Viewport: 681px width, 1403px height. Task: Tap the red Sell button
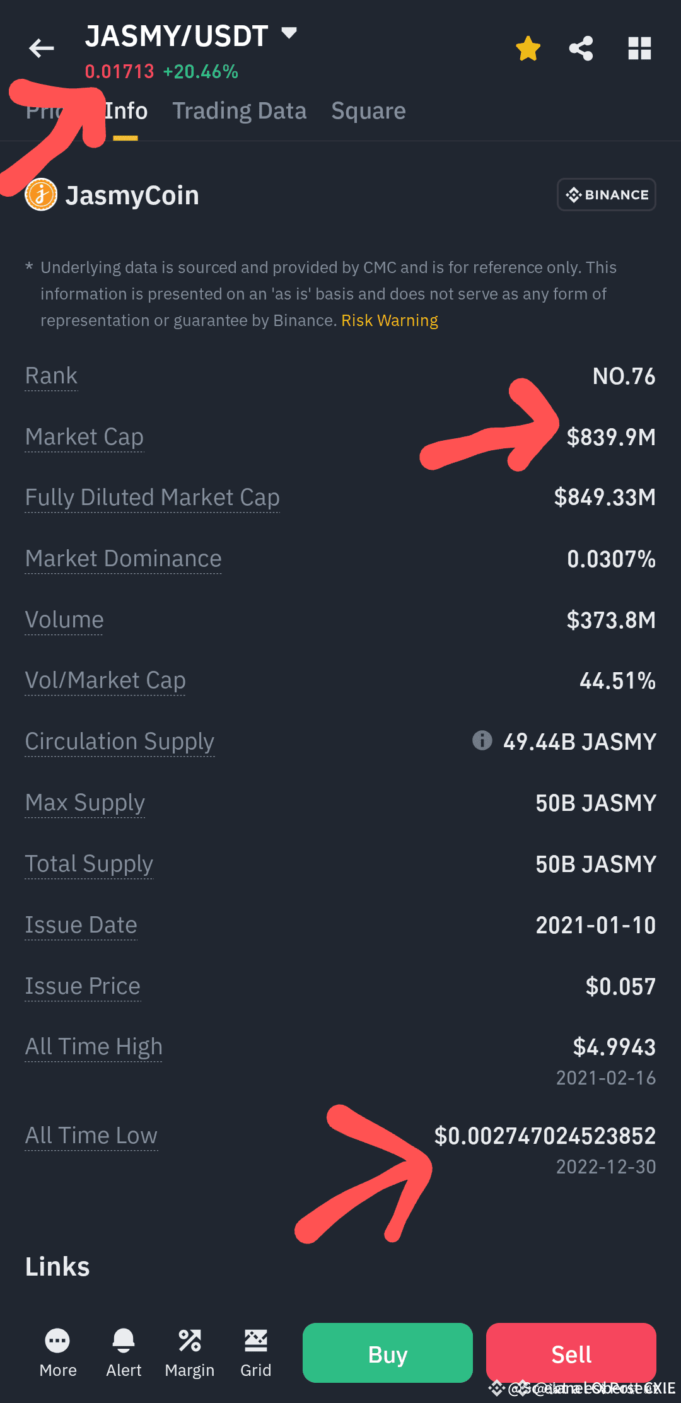coord(571,1353)
